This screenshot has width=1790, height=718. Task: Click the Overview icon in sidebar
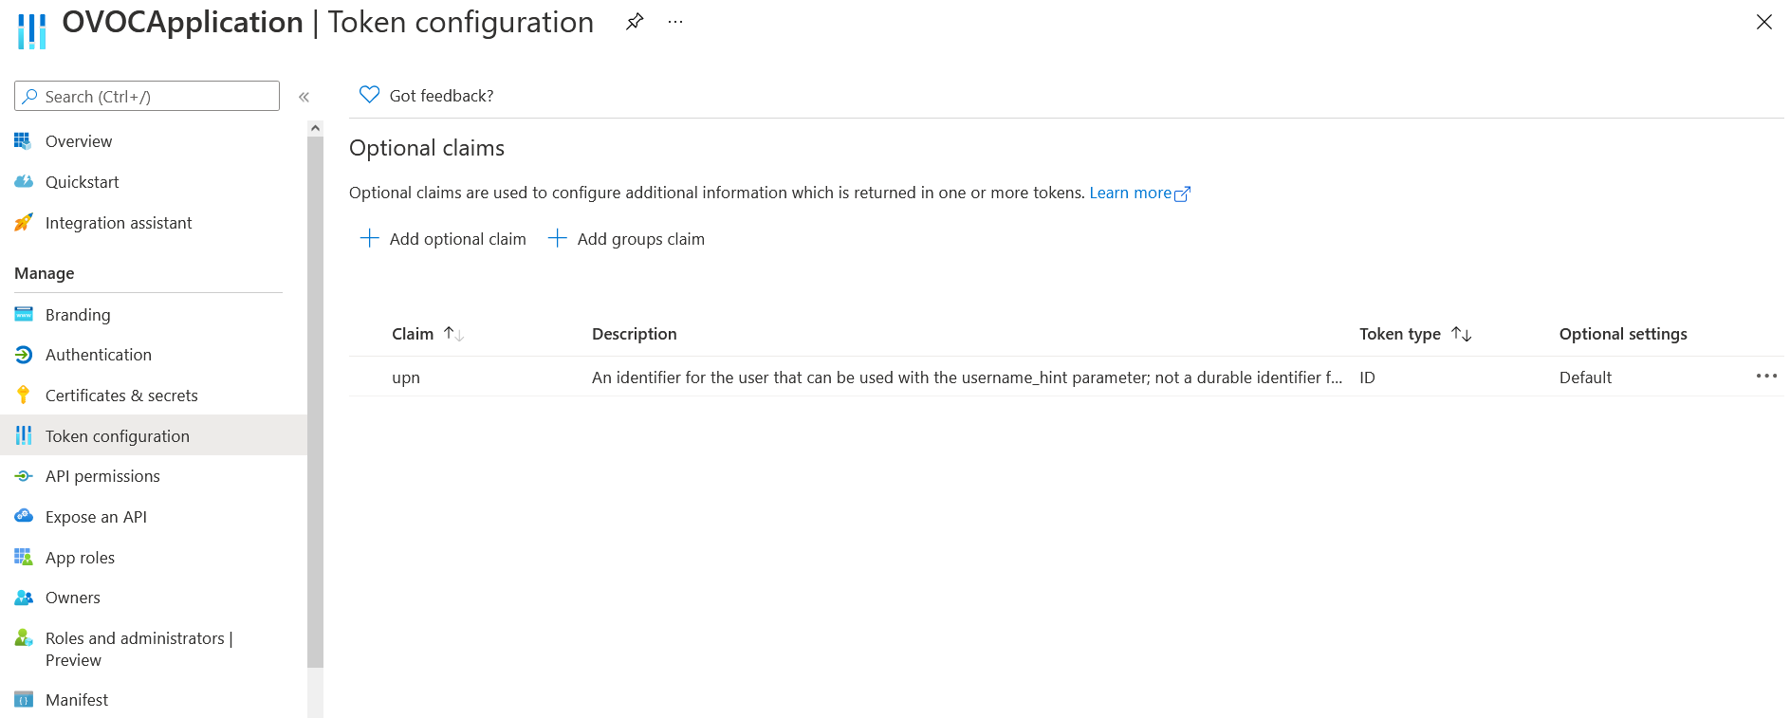(24, 141)
